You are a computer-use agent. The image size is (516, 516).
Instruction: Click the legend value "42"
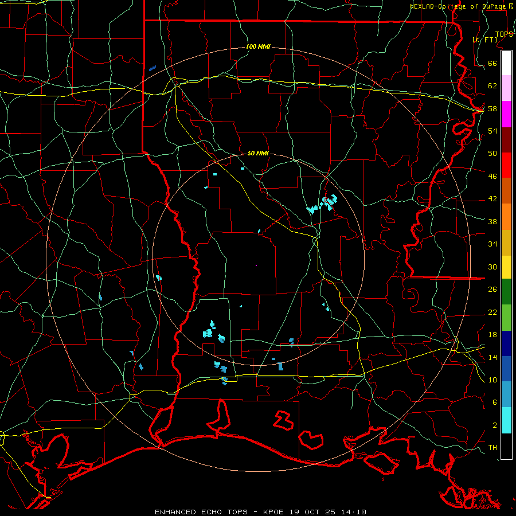(x=492, y=198)
